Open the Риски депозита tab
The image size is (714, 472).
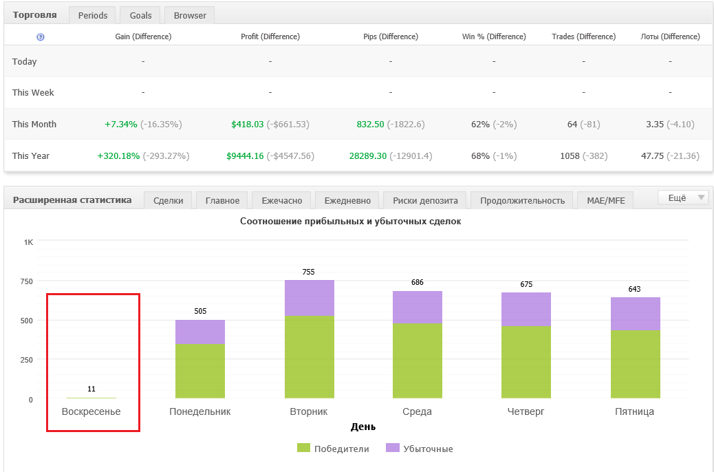coord(425,200)
